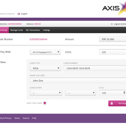
Task: Open the Pay With saved card dropdown
Action: coord(45,52)
